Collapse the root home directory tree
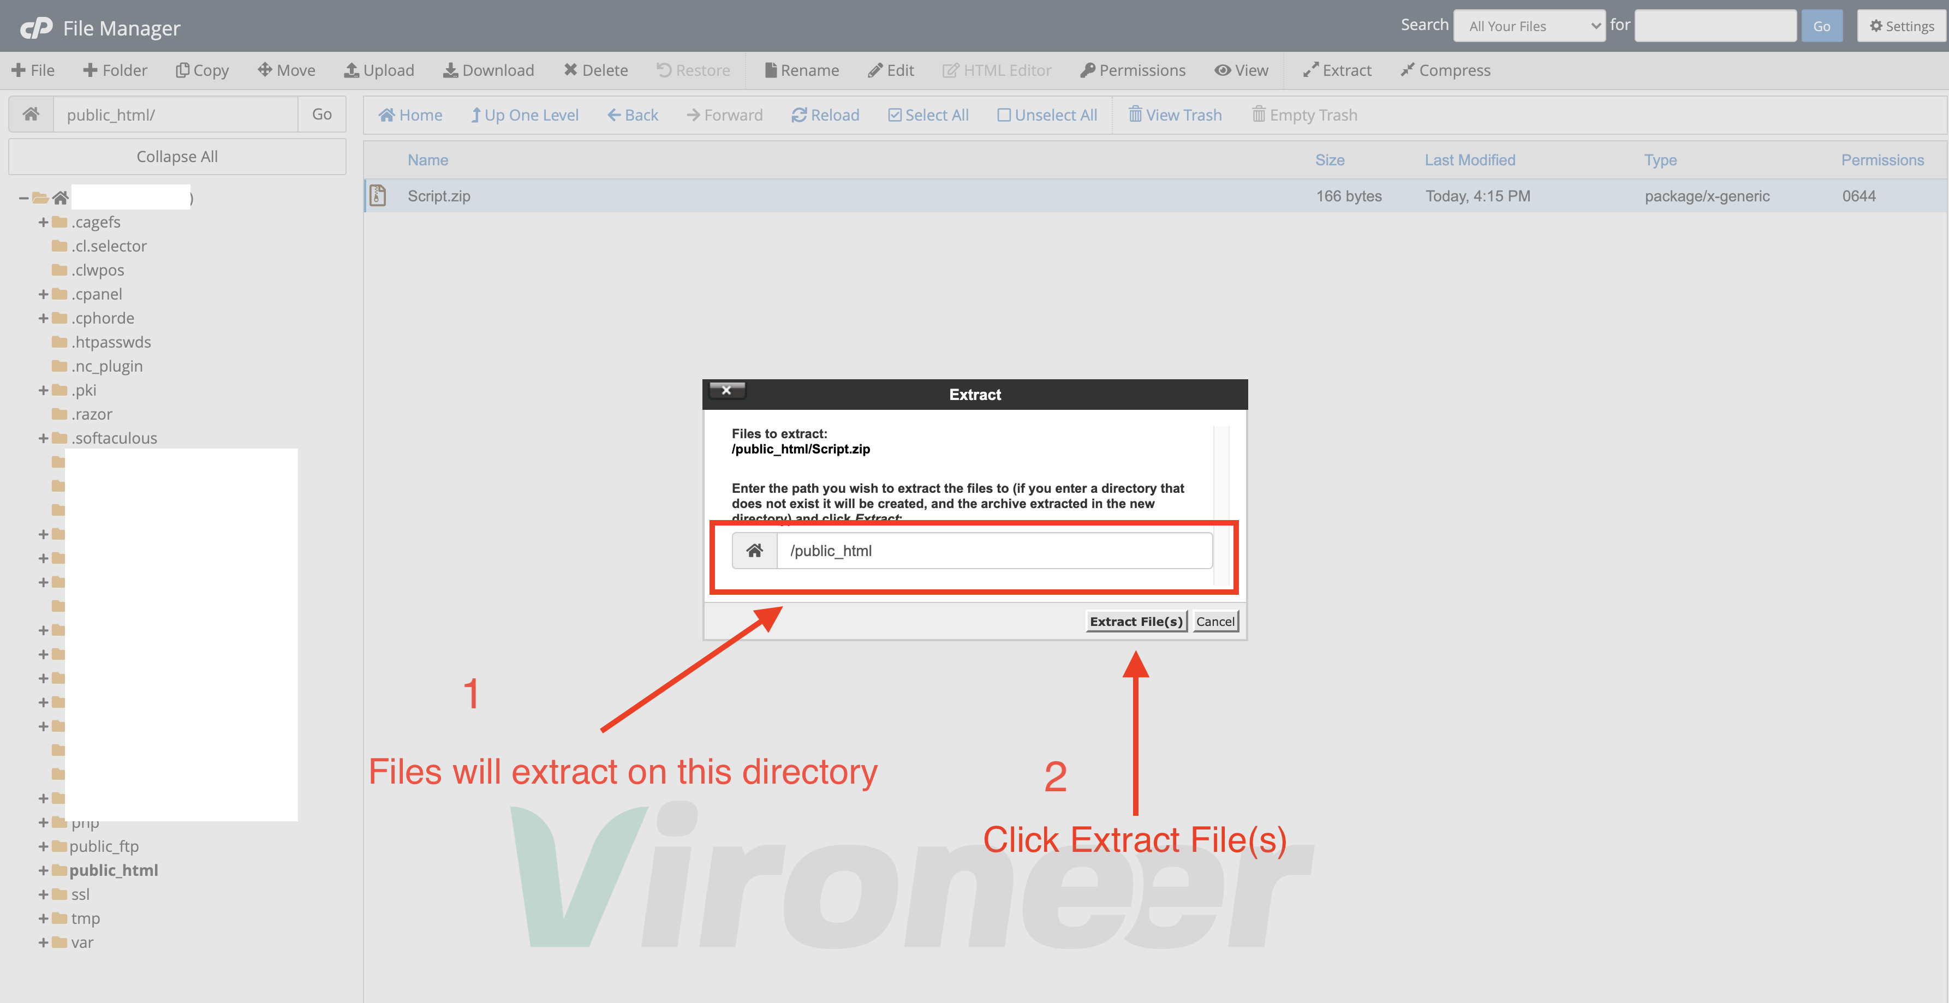1949x1003 pixels. pos(23,198)
